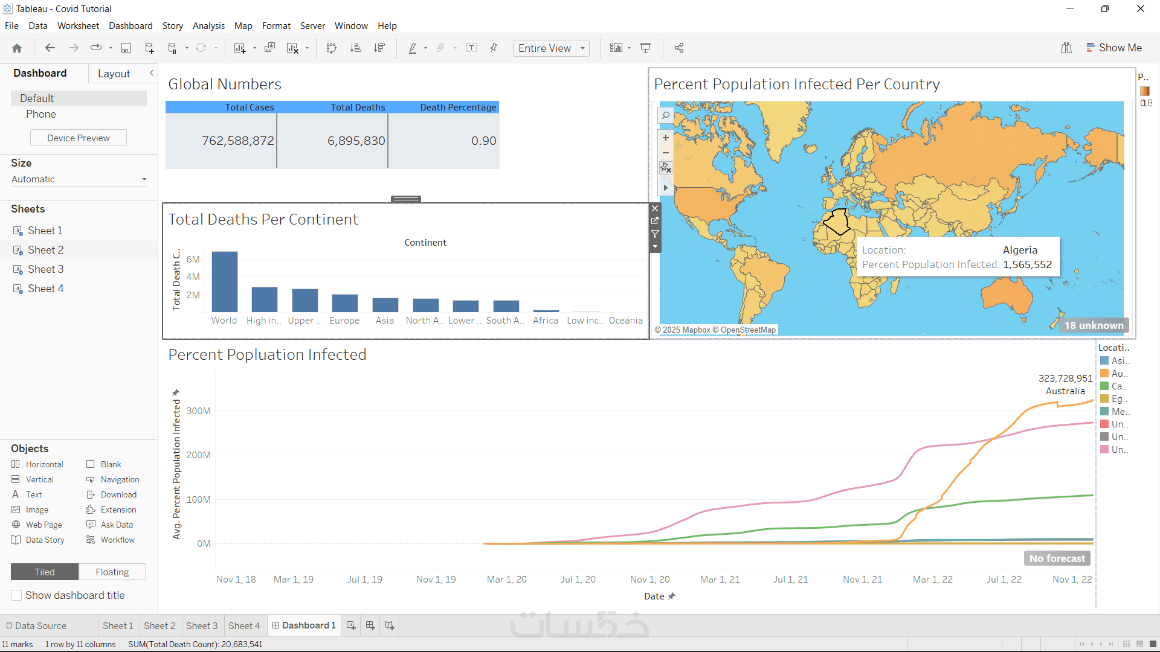
Task: Click the Australia orange legend swatch
Action: [x=1104, y=374]
